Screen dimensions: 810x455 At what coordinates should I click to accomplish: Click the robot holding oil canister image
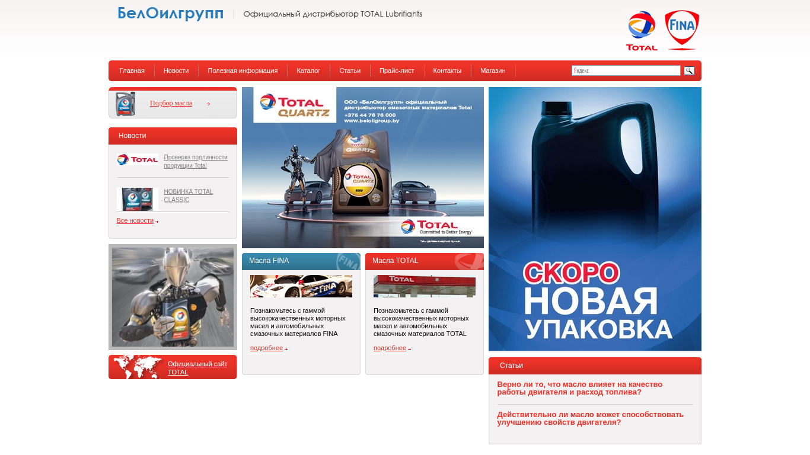[173, 297]
